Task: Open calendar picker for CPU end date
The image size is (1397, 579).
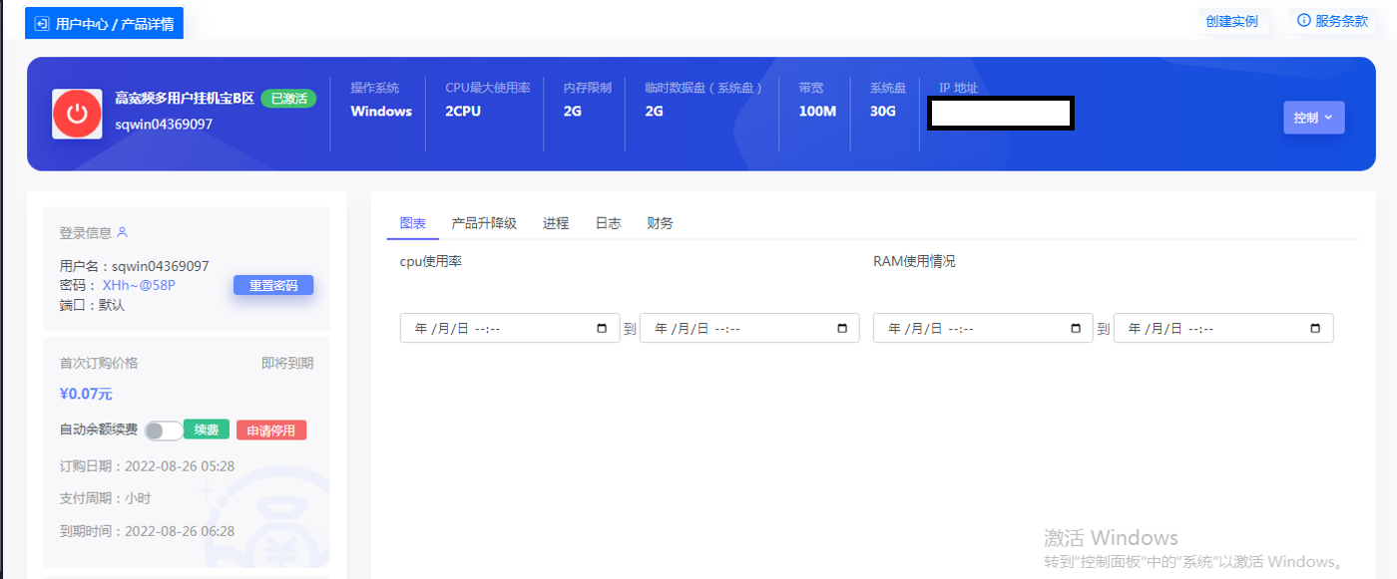Action: coord(841,329)
